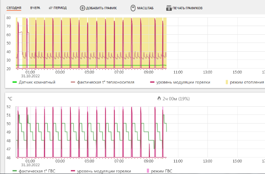Click the Период calendar grid icon
The height and width of the screenshot is (174, 265).
tap(51, 8)
